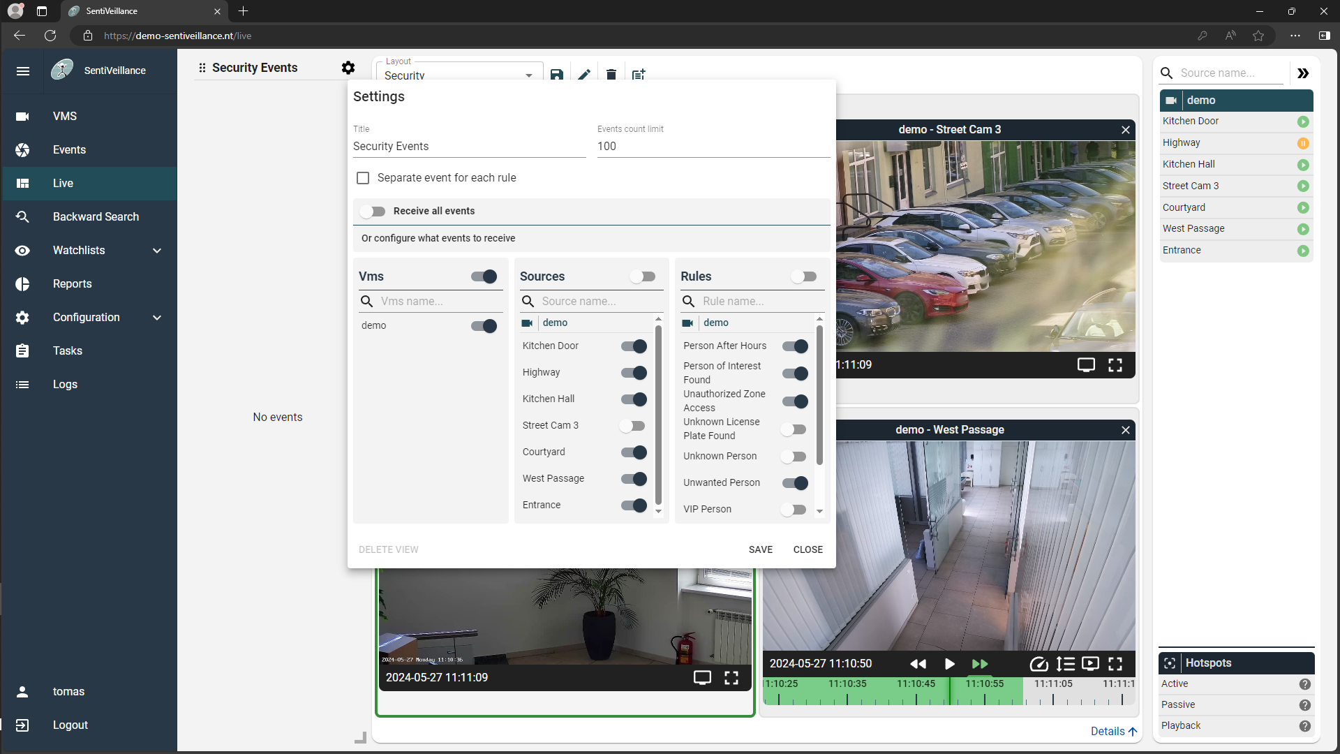This screenshot has height=754, width=1340.
Task: Toggle all Sources header switch
Action: (x=642, y=276)
